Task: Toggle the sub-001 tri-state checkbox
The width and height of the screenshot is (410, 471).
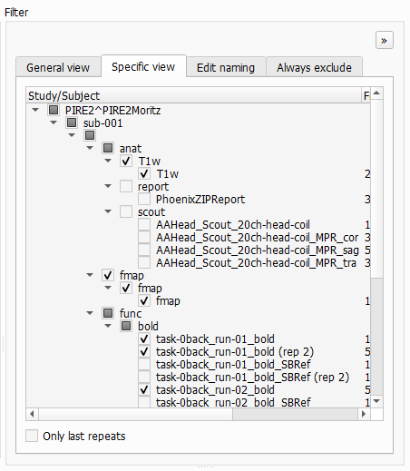Action: (x=72, y=123)
